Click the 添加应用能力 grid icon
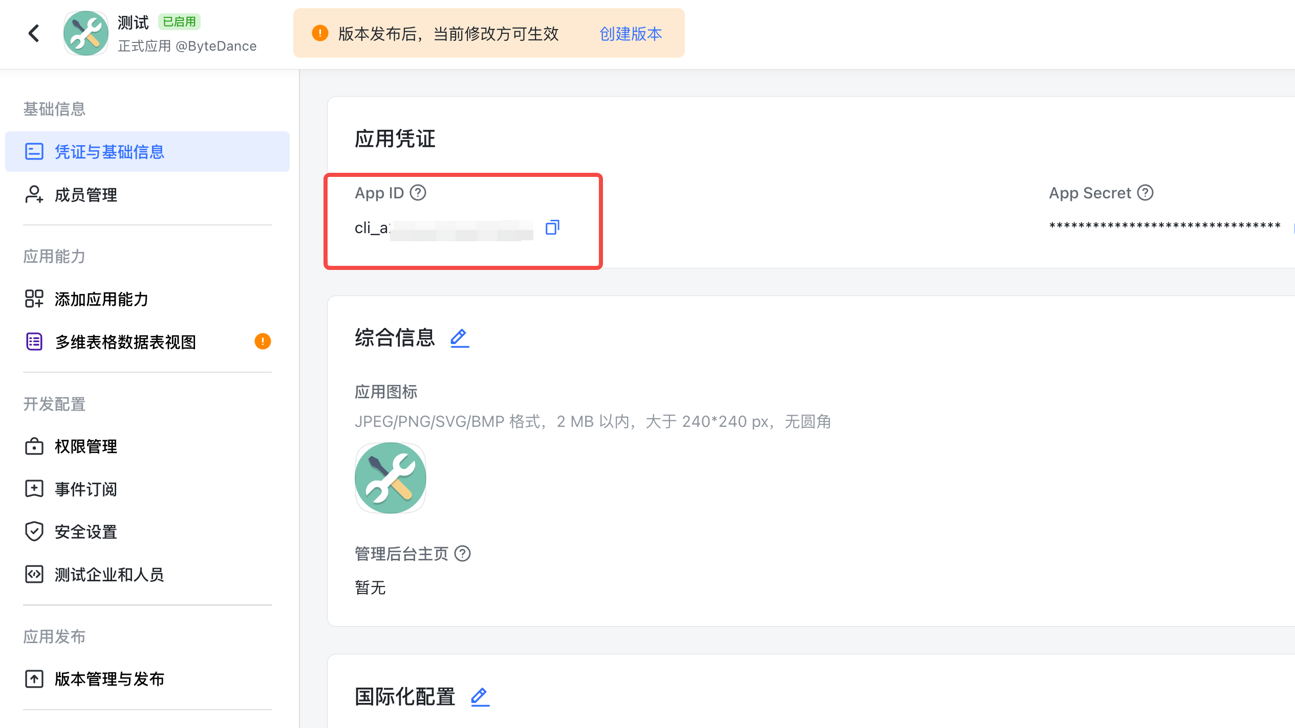Screen dimensions: 1295x728 pyautogui.click(x=34, y=299)
